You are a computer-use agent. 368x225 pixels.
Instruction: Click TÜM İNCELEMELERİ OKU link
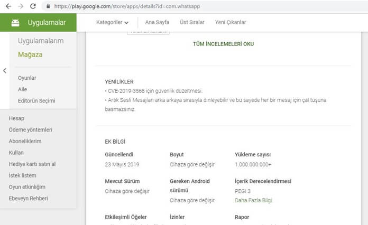pyautogui.click(x=224, y=44)
